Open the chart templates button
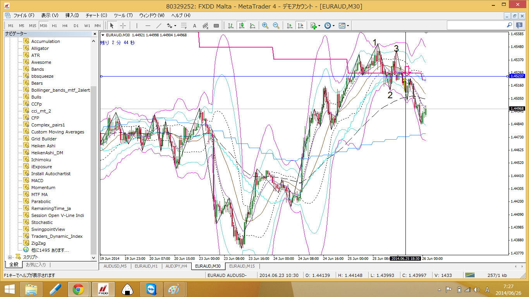This screenshot has width=529, height=297. (342, 26)
